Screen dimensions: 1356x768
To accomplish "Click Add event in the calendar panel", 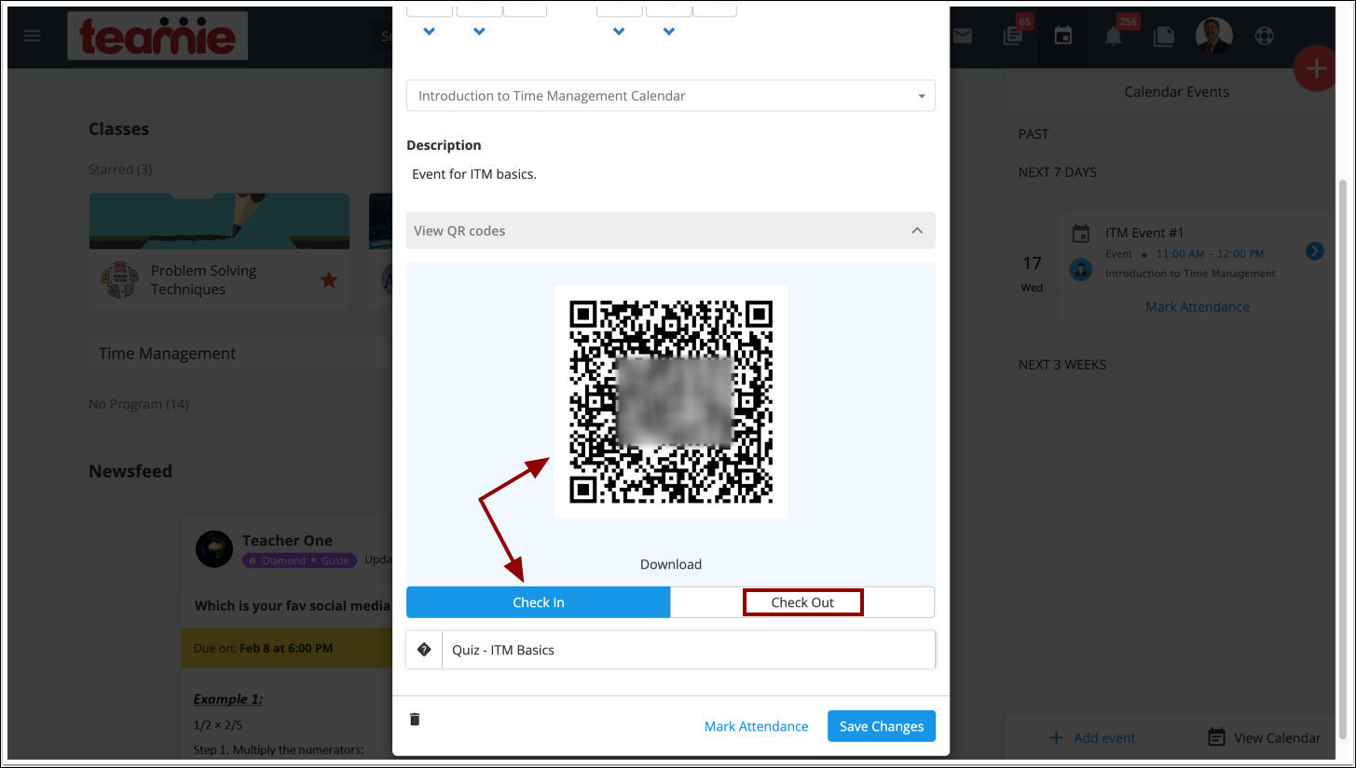I will click(1091, 737).
